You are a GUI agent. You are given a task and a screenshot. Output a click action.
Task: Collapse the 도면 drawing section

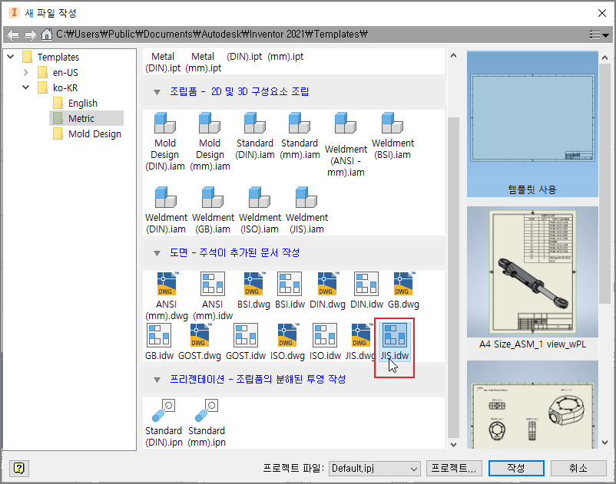click(x=157, y=253)
